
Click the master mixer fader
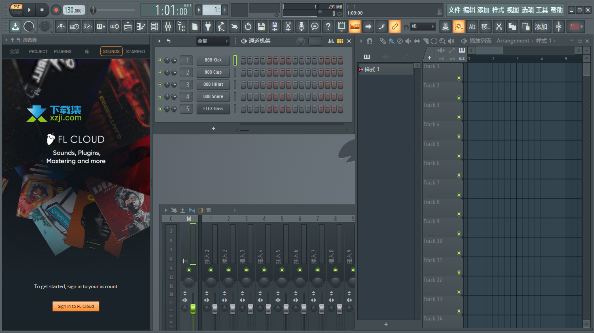[193, 309]
